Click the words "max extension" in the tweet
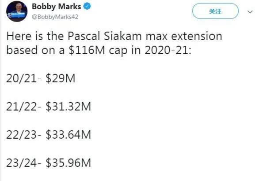The image size is (255, 181). point(184,36)
